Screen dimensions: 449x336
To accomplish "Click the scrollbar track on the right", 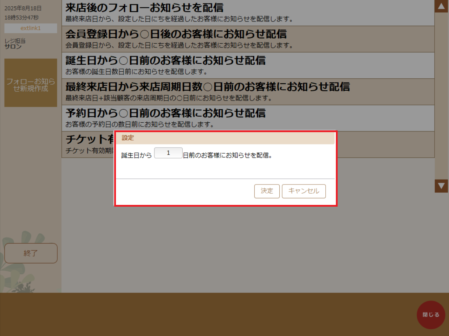I will pyautogui.click(x=441, y=95).
